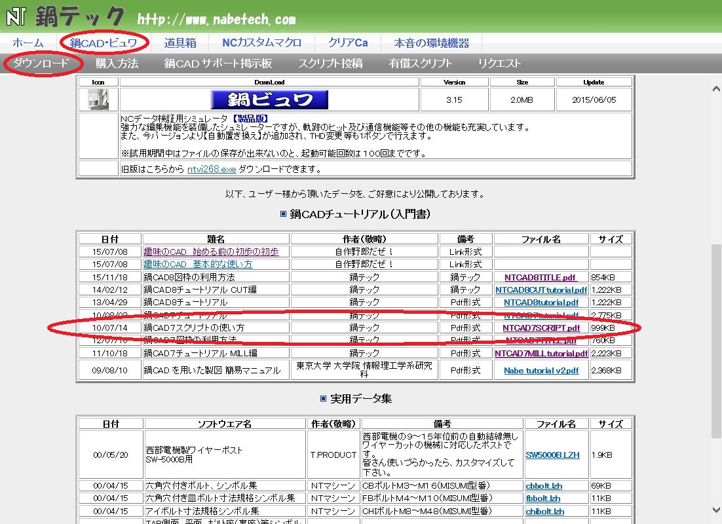
Task: Open 趣味のCAD 始める前の初歩の初歩 link
Action: 211,252
